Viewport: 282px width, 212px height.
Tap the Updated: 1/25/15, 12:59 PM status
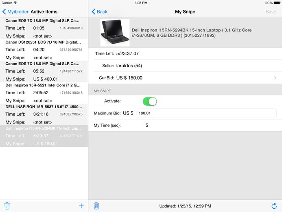click(185, 206)
